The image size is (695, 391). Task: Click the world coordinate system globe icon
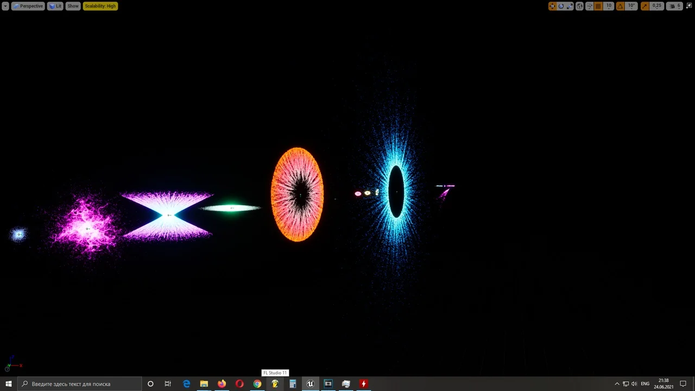point(580,6)
